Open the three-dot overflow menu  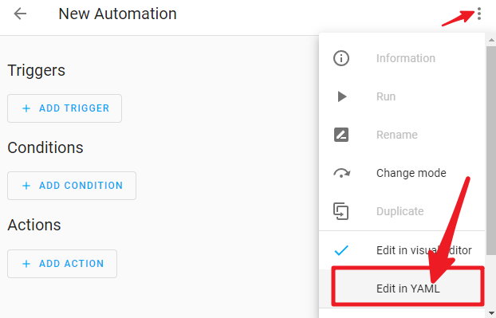pos(479,14)
